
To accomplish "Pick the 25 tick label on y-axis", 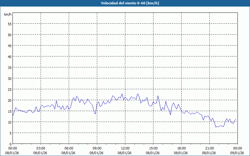I will (x=9, y=89).
